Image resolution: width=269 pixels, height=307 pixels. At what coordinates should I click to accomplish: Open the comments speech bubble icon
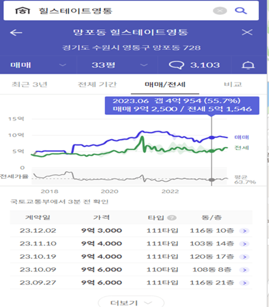pyautogui.click(x=176, y=65)
